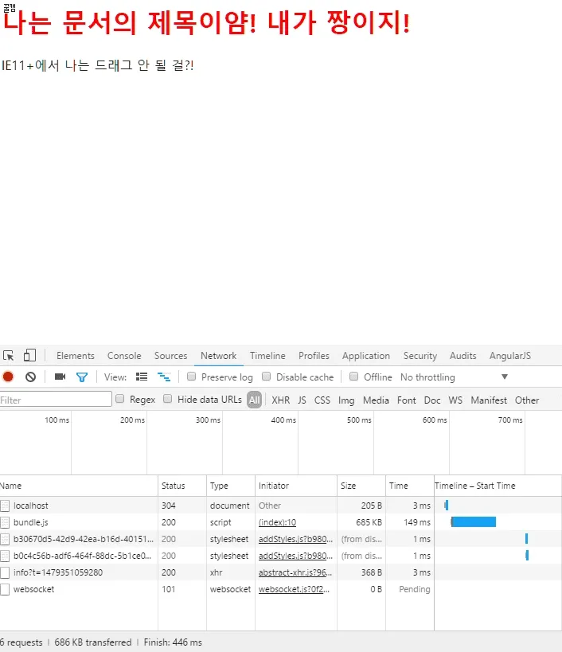The height and width of the screenshot is (652, 562).
Task: Filter requests by Doc
Action: (x=432, y=400)
